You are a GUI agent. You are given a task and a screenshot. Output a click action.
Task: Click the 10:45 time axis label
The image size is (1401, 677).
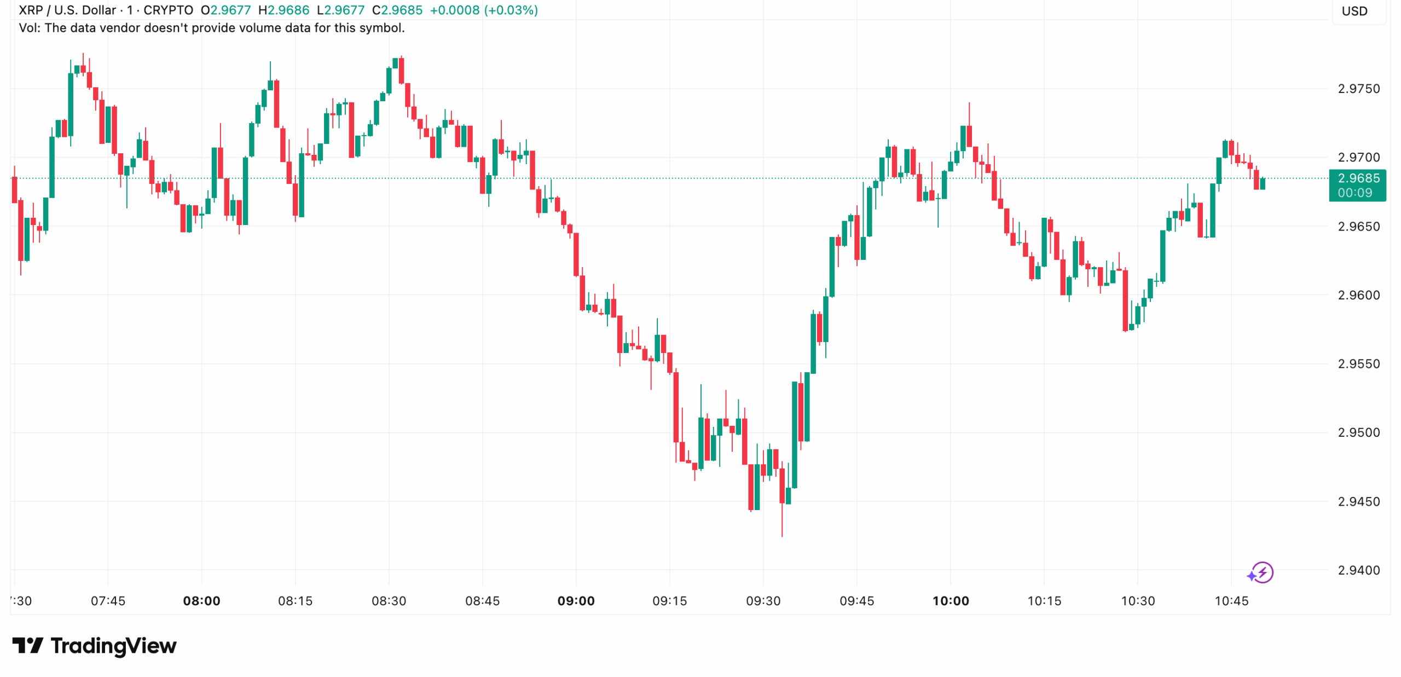[x=1231, y=601]
